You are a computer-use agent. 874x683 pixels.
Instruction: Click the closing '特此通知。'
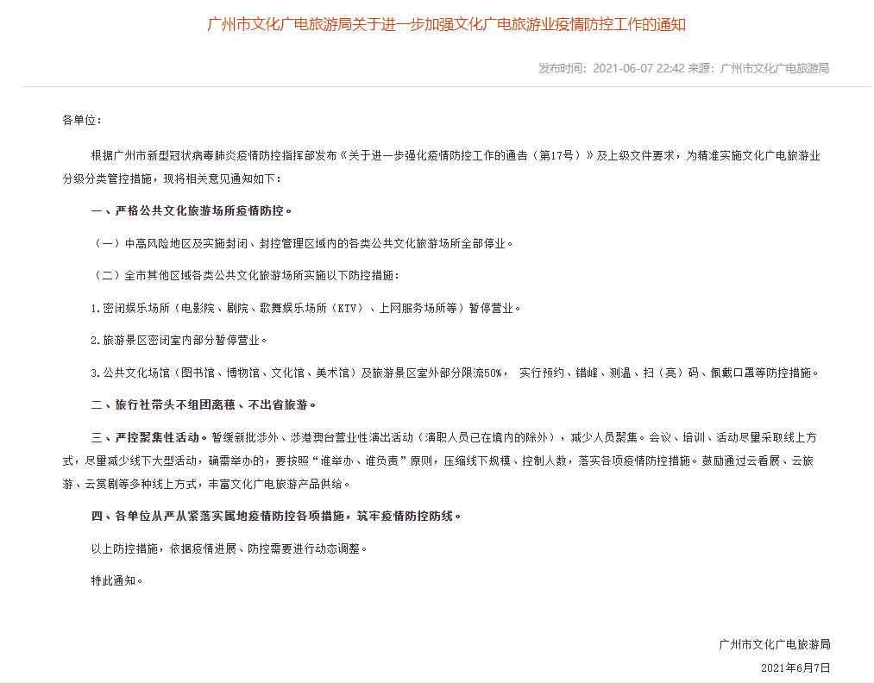[x=117, y=581]
